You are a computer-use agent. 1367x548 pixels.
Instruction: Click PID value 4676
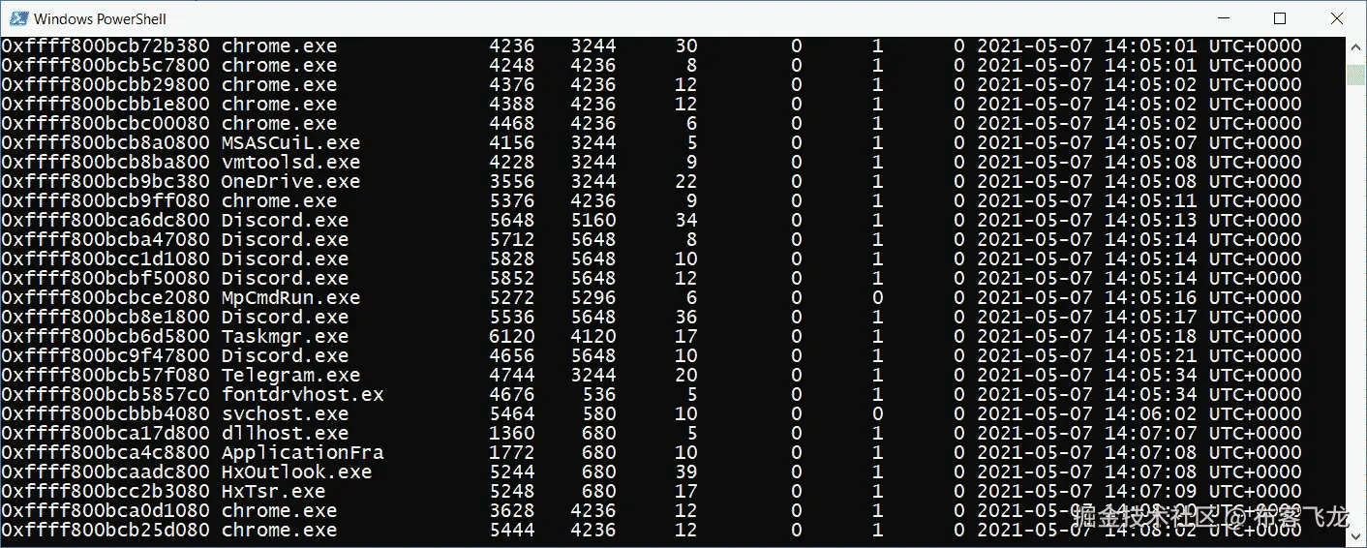click(x=511, y=394)
